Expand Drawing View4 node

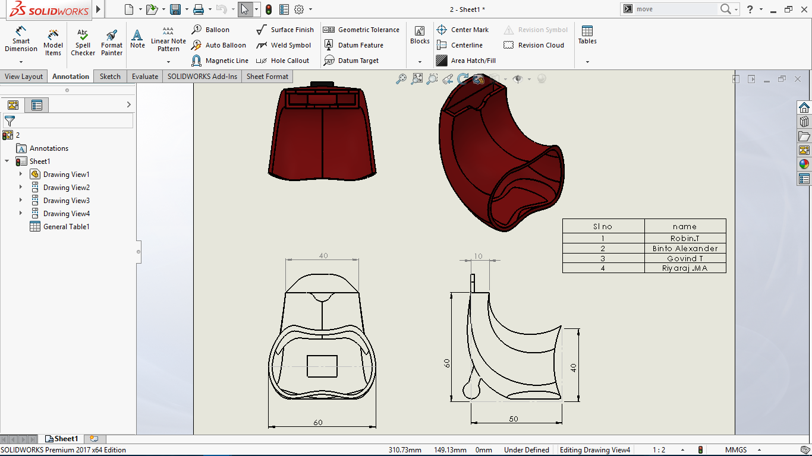click(21, 214)
